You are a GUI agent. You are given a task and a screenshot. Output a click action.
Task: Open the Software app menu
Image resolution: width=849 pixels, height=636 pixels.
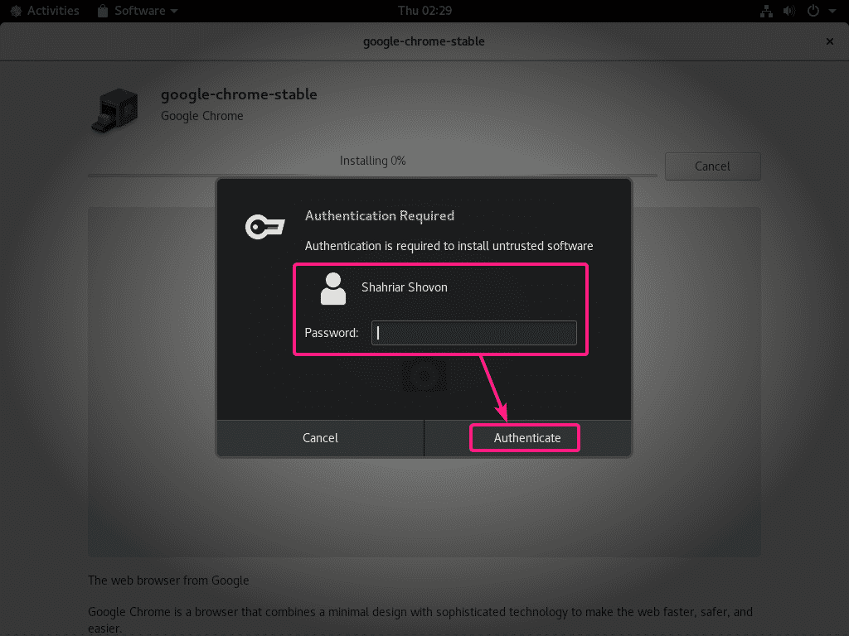(x=138, y=11)
